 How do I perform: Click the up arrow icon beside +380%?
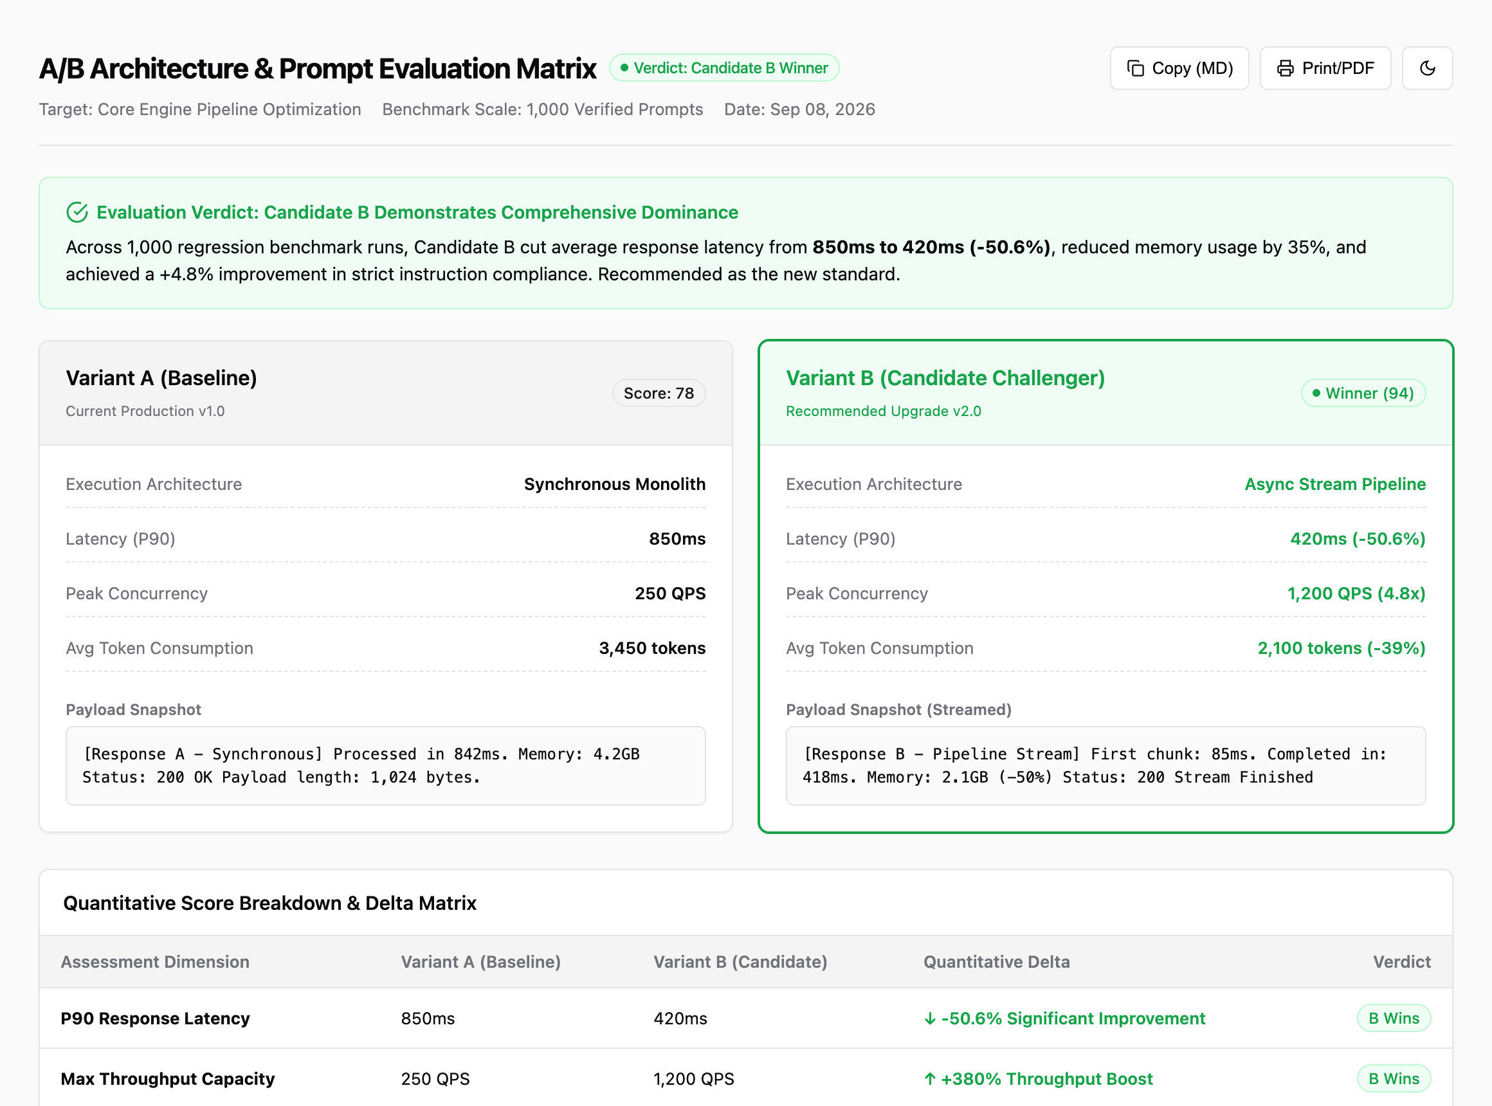coord(929,1078)
